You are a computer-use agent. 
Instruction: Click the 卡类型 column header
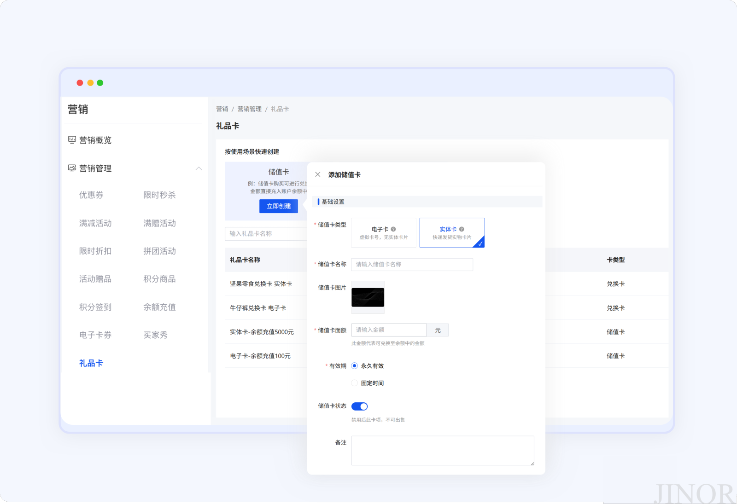[616, 260]
